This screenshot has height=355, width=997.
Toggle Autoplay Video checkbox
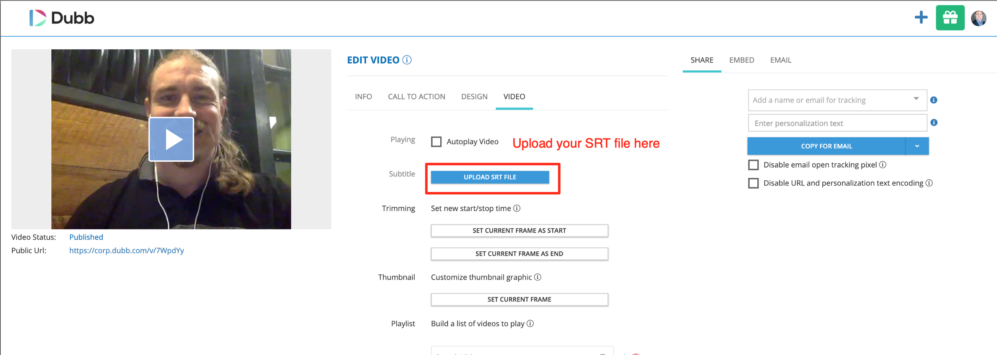(436, 142)
